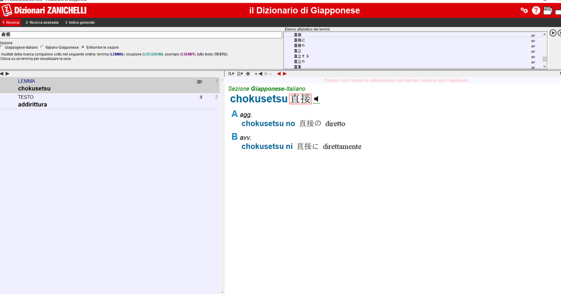561x294 pixels.
Task: Click Elenco alfabetico dei lemmi label
Action: tap(307, 29)
